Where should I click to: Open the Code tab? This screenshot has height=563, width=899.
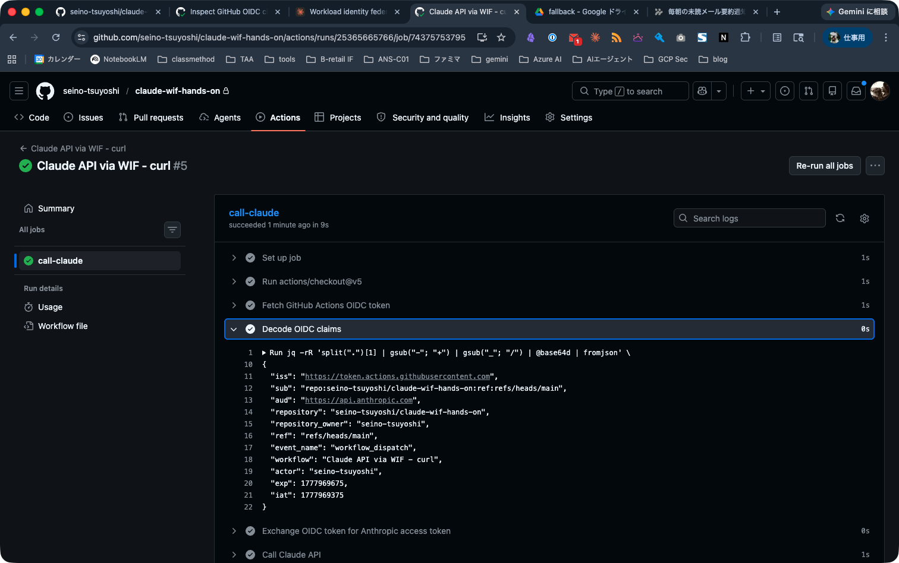[x=32, y=118]
